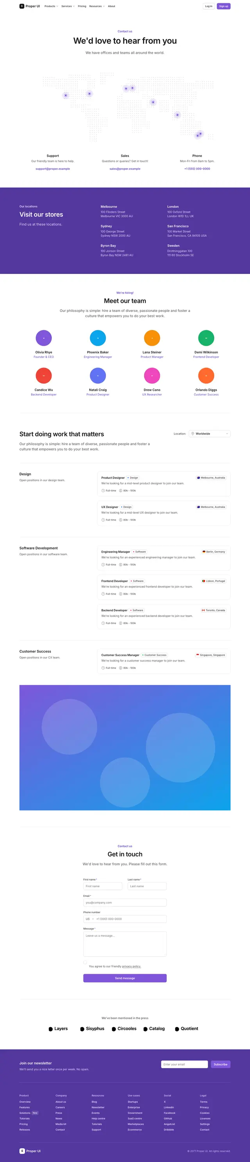Expand the Resources menu in navbar

(x=96, y=6)
